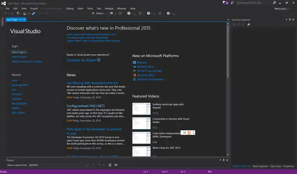Play Building JavaScript apps with Angular thumbnail

[141, 108]
